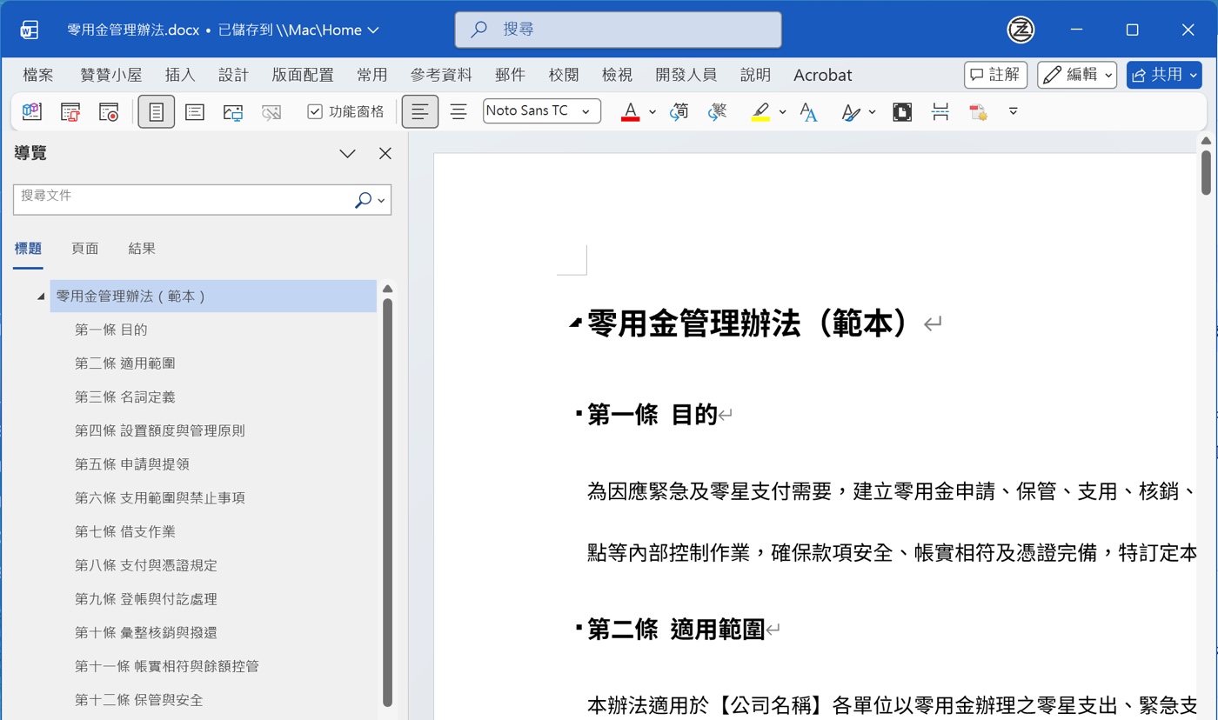Open the highlight color dropdown arrow
The width and height of the screenshot is (1218, 720).
click(x=782, y=111)
